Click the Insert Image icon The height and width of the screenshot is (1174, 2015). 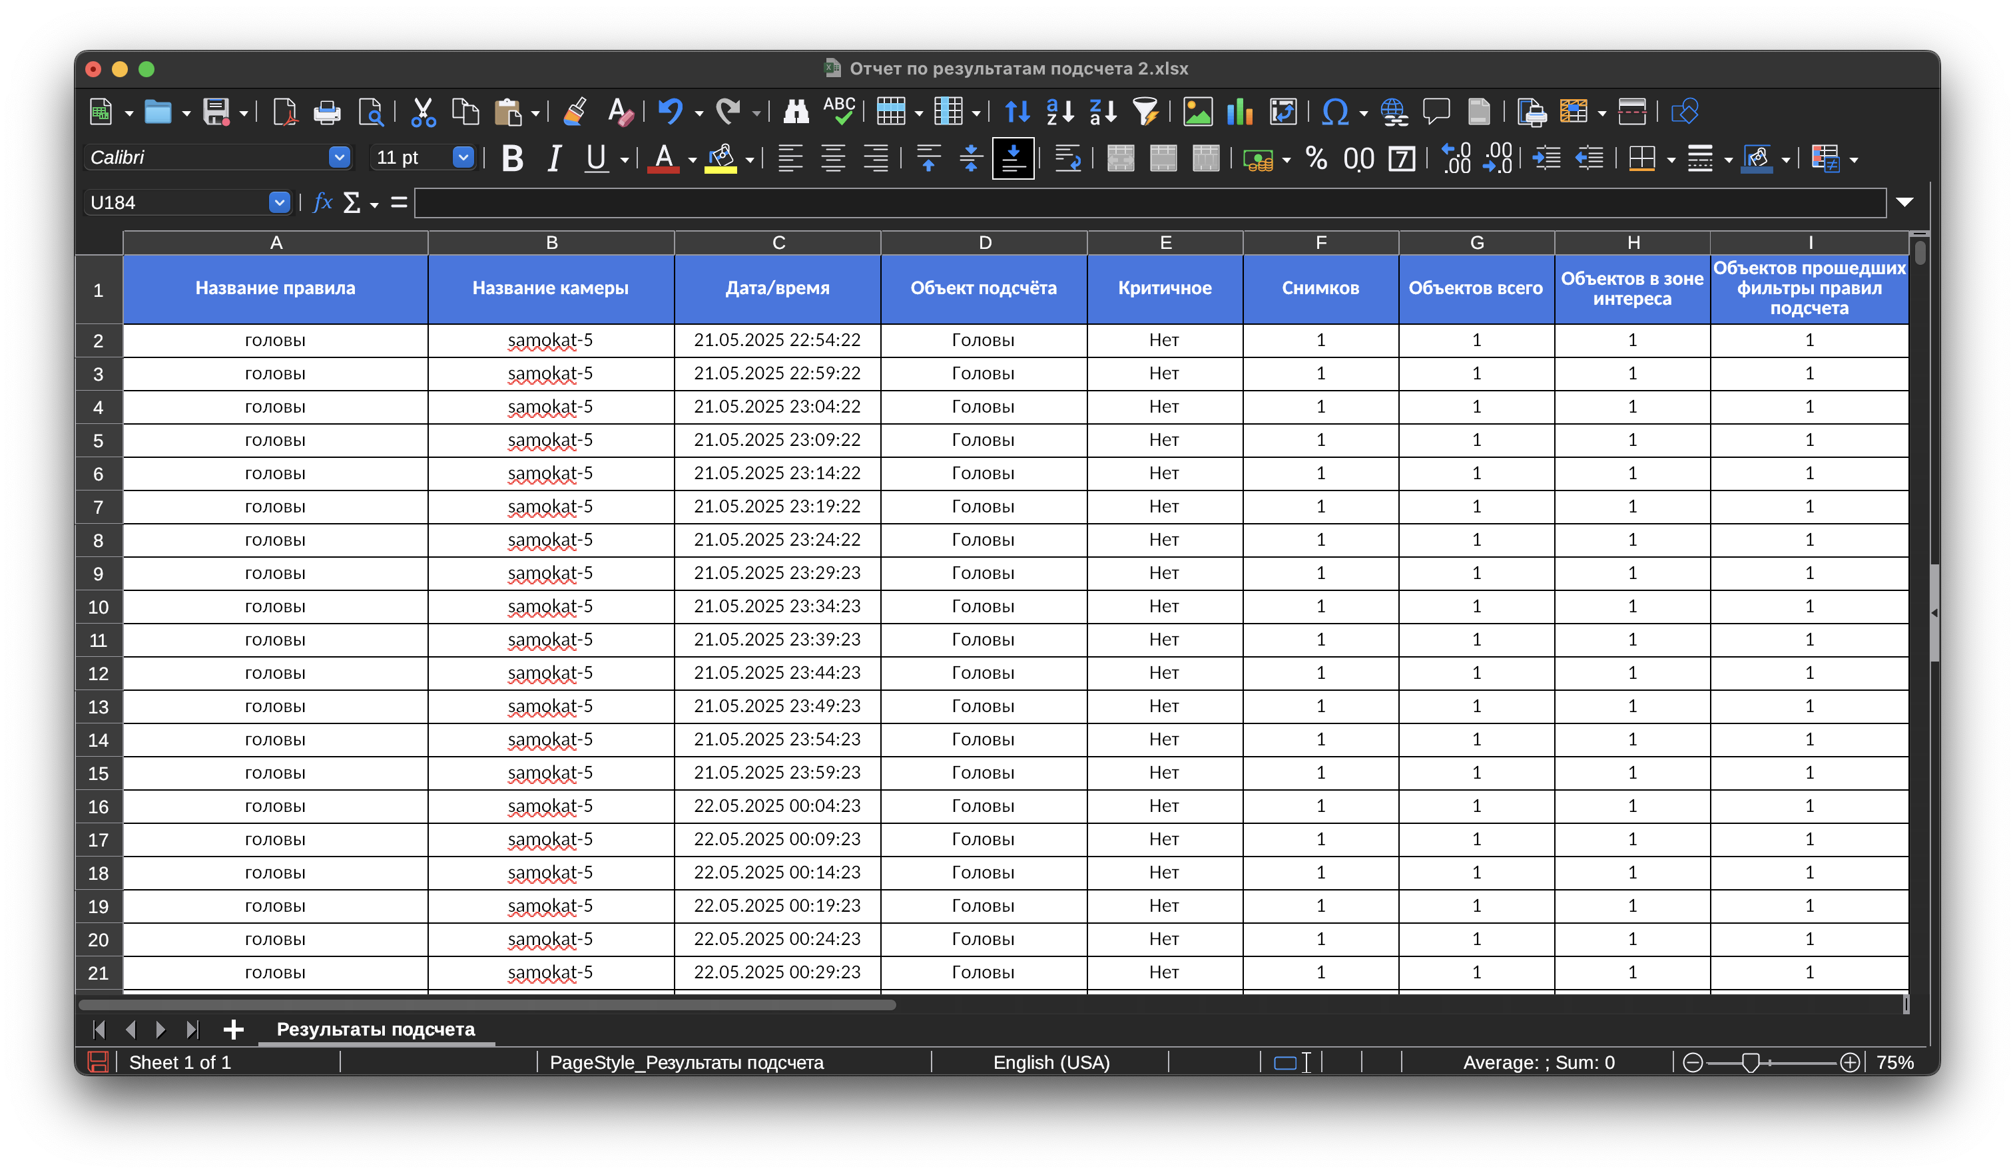tap(1197, 112)
